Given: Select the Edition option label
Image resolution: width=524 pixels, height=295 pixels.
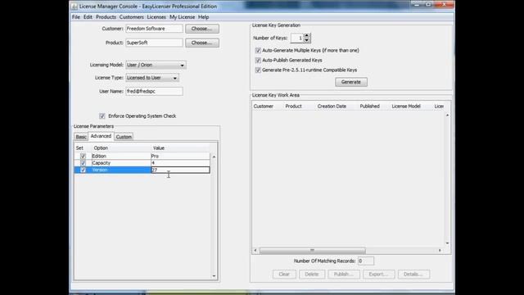Looking at the screenshot, I should (x=99, y=157).
